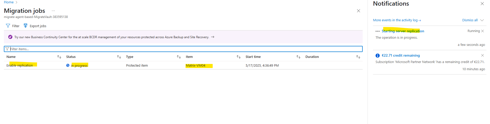Click Dismiss all notifications
The height and width of the screenshot is (124, 490).
pos(470,20)
